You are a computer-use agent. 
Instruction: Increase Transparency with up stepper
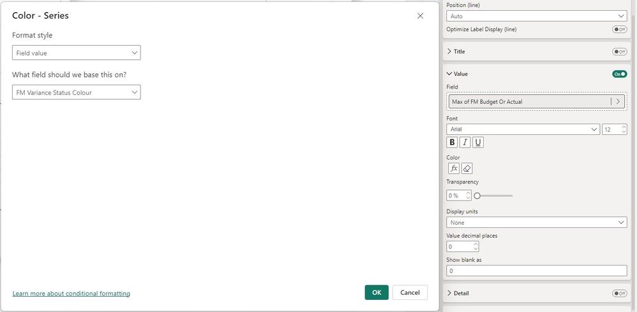pos(468,194)
